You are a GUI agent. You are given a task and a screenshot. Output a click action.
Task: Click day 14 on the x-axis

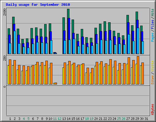click(x=69, y=119)
